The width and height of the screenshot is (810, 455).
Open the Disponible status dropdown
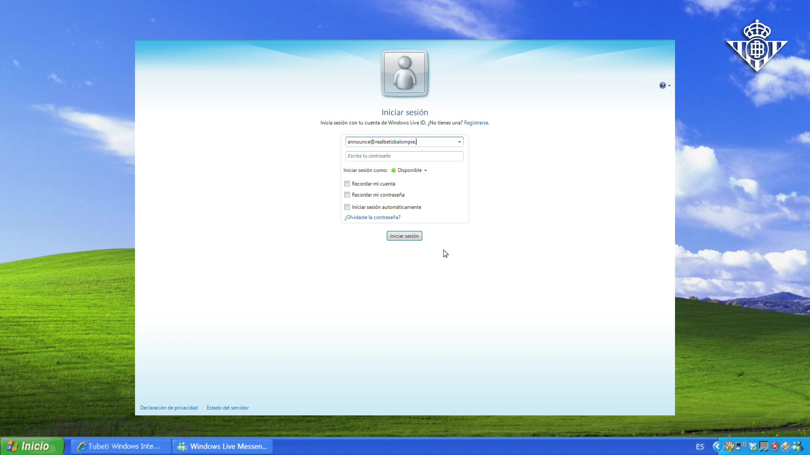[425, 171]
